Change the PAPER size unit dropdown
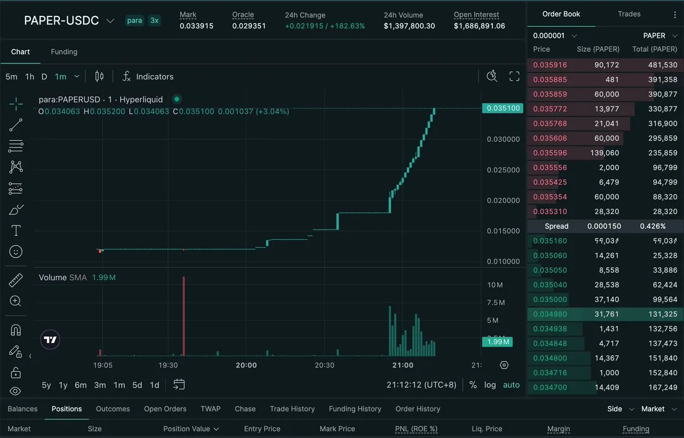 click(659, 35)
